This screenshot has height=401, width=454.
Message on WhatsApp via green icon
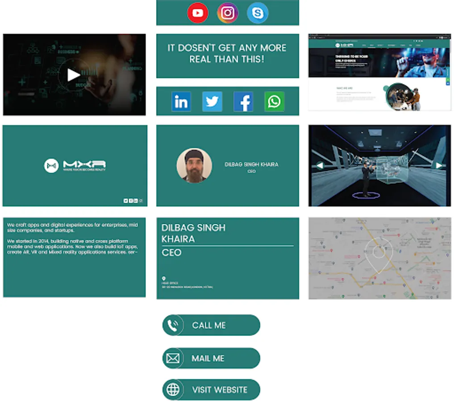274,102
